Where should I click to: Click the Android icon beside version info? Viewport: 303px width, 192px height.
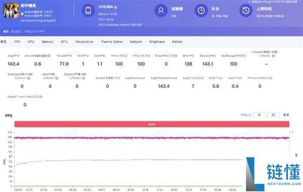point(22,14)
